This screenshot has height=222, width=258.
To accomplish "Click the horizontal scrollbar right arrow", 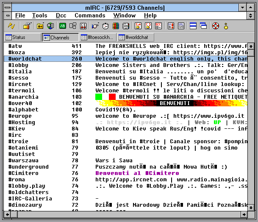I will (244, 214).
